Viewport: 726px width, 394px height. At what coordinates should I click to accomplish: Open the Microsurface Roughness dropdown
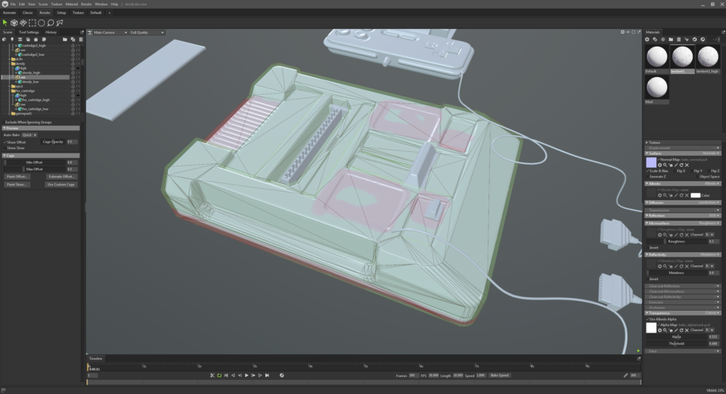709,223
